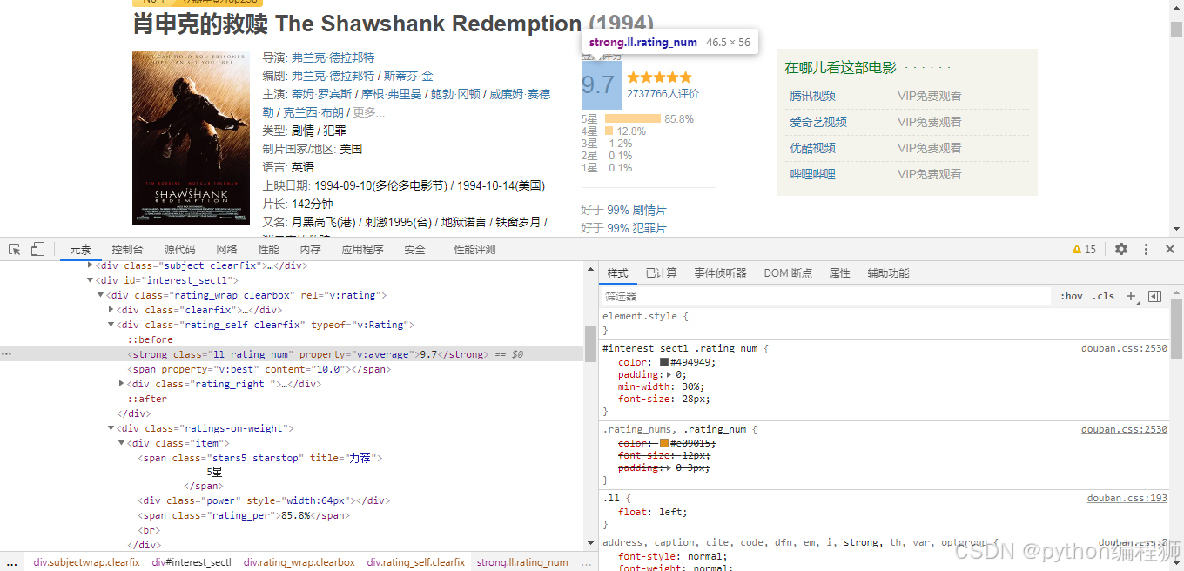The height and width of the screenshot is (571, 1184).
Task: Select the 样式 Styles sub-tab
Action: click(617, 273)
